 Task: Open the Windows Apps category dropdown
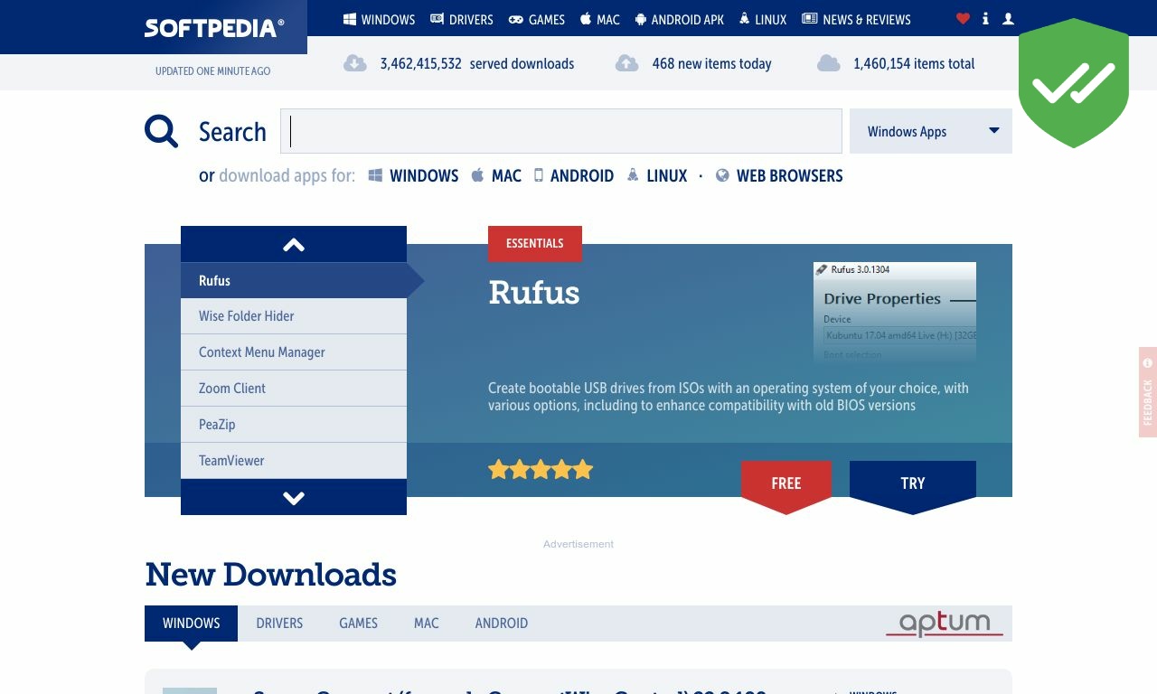pyautogui.click(x=931, y=131)
